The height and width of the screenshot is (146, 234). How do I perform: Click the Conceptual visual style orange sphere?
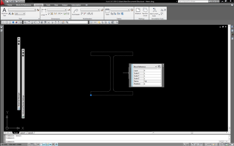[x=16, y=22]
